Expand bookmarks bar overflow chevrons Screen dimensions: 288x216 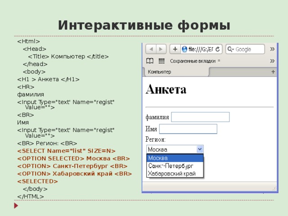click(272, 61)
